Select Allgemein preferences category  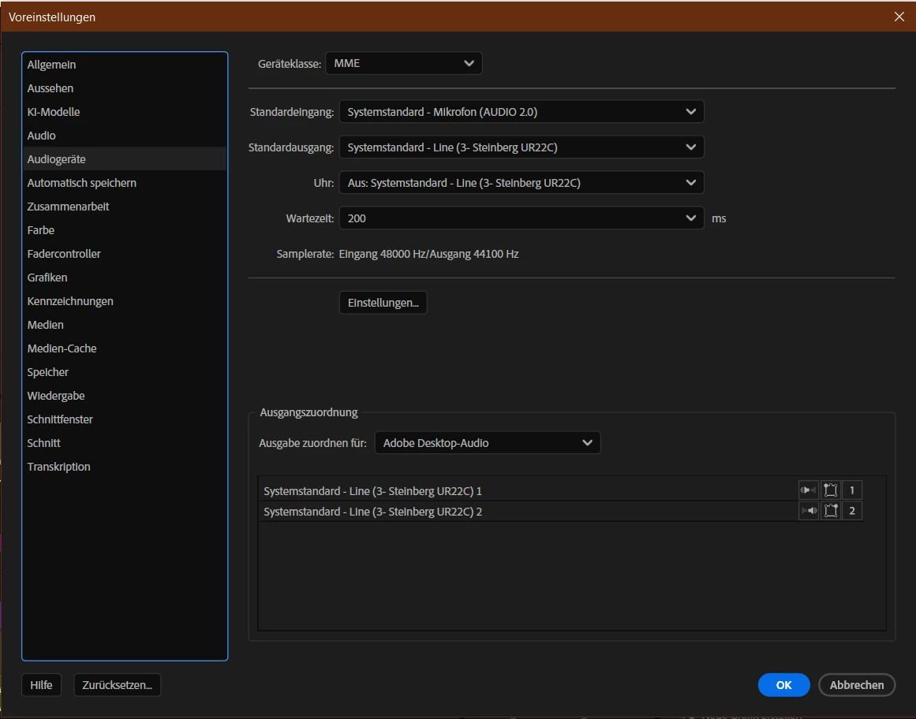(x=125, y=65)
